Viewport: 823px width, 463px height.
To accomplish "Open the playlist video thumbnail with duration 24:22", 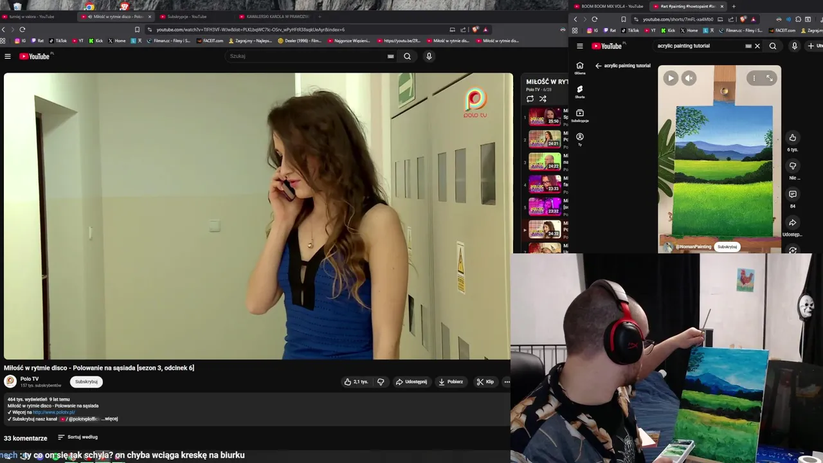I will (545, 161).
